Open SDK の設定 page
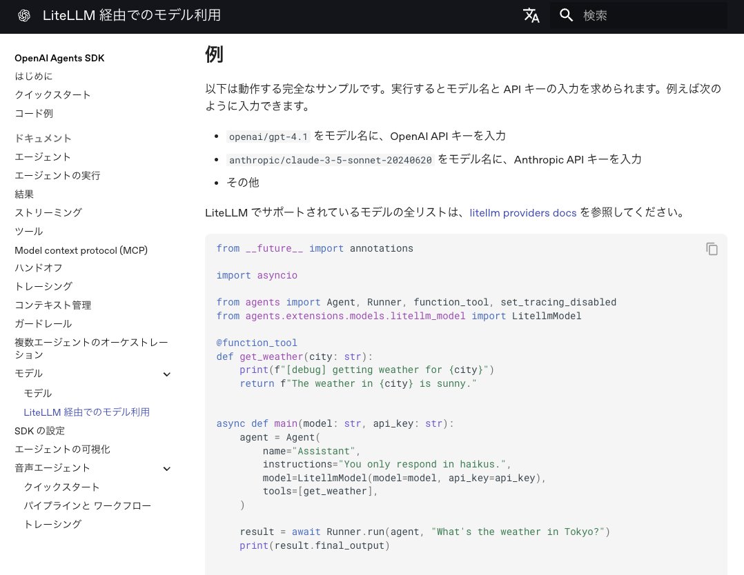The height and width of the screenshot is (575, 744). [x=40, y=431]
